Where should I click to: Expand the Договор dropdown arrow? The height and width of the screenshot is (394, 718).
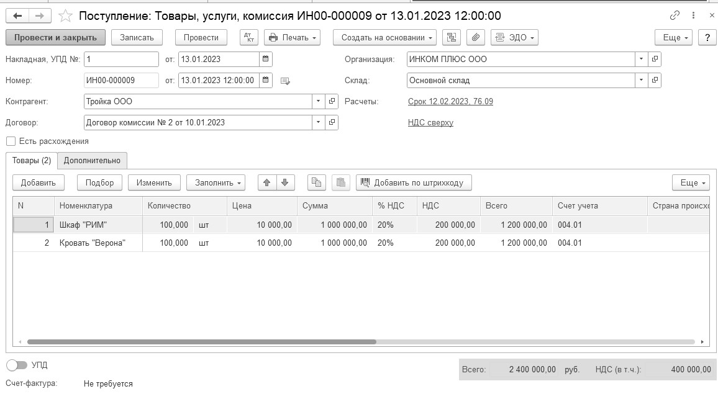tap(318, 122)
